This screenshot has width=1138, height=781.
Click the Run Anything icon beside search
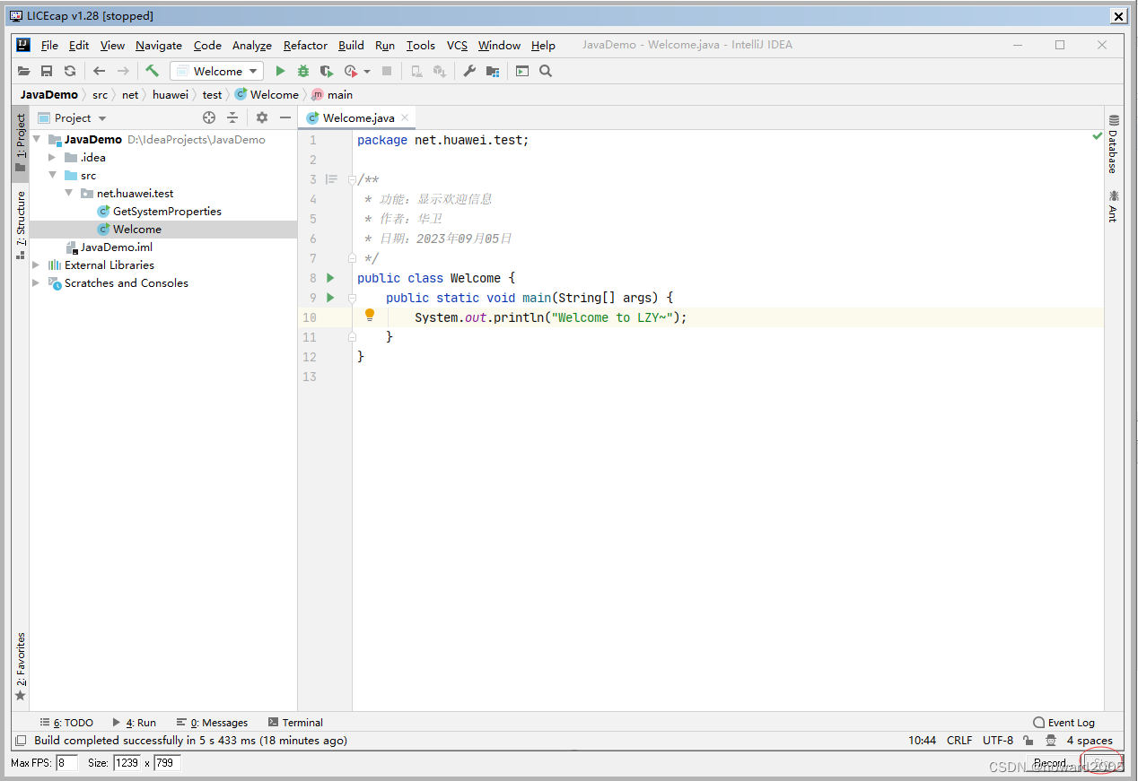pos(522,71)
